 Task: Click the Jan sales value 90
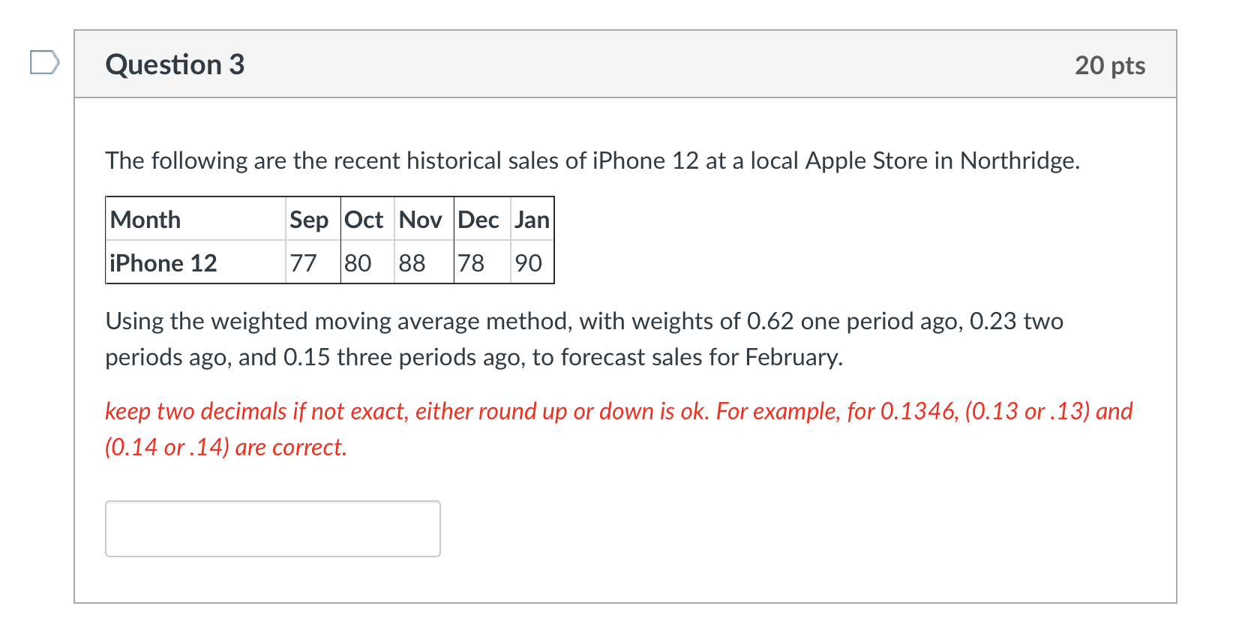(529, 263)
